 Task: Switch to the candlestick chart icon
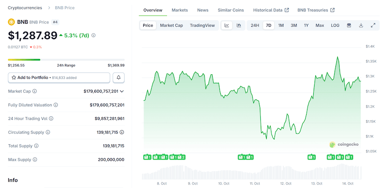239,25
